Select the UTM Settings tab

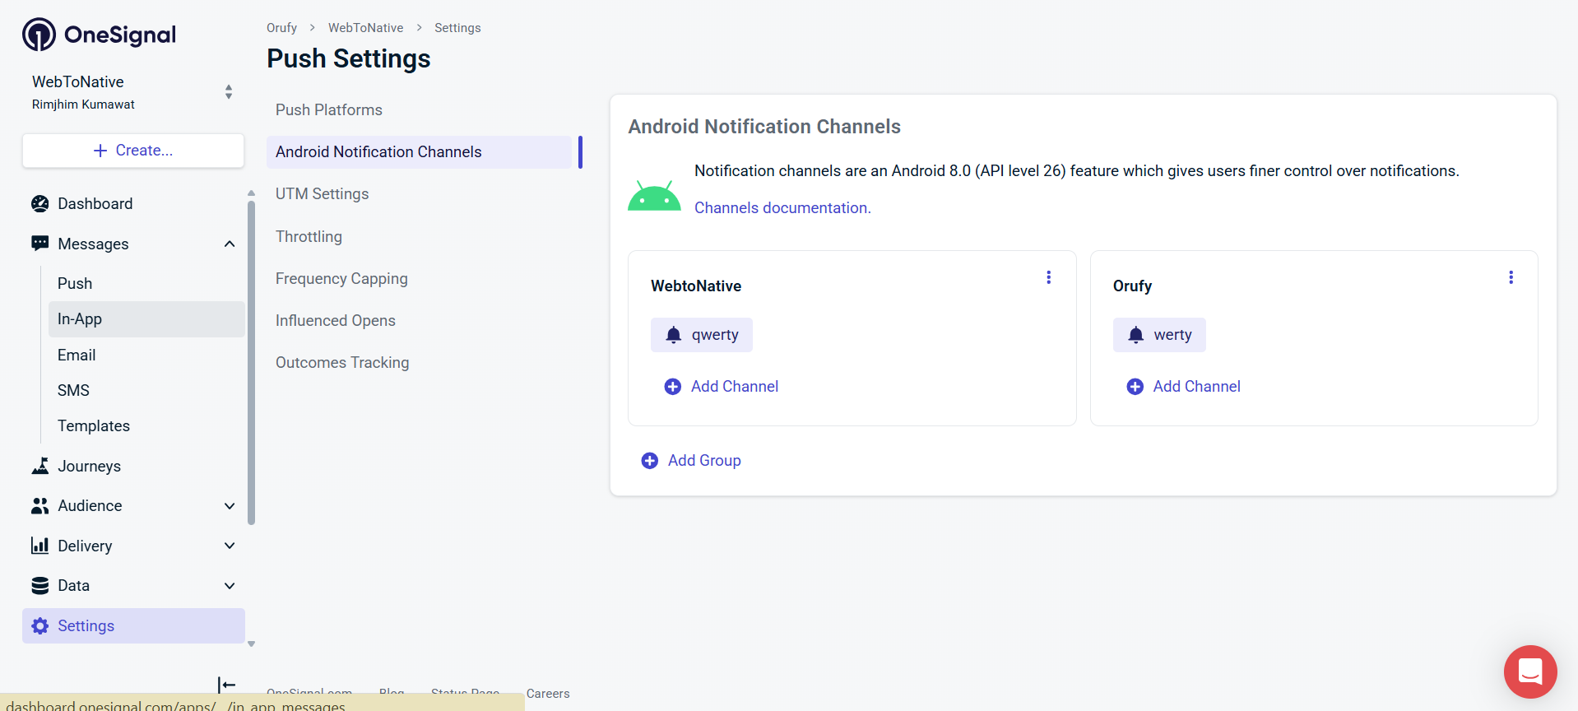point(419,193)
